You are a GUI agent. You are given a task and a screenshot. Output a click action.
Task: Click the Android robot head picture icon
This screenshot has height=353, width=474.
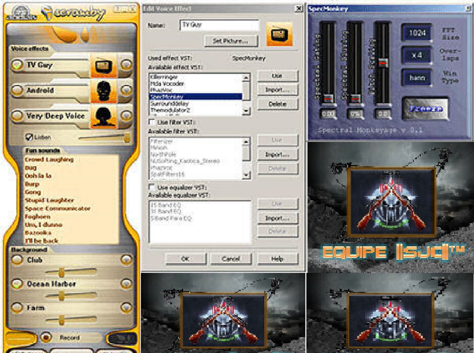point(103,91)
